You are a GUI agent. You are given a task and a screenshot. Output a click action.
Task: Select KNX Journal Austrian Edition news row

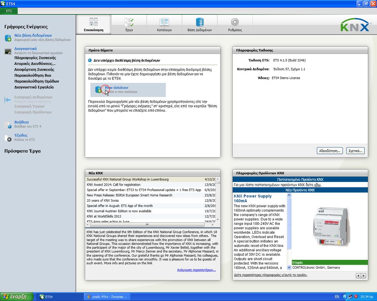pyautogui.click(x=151, y=211)
